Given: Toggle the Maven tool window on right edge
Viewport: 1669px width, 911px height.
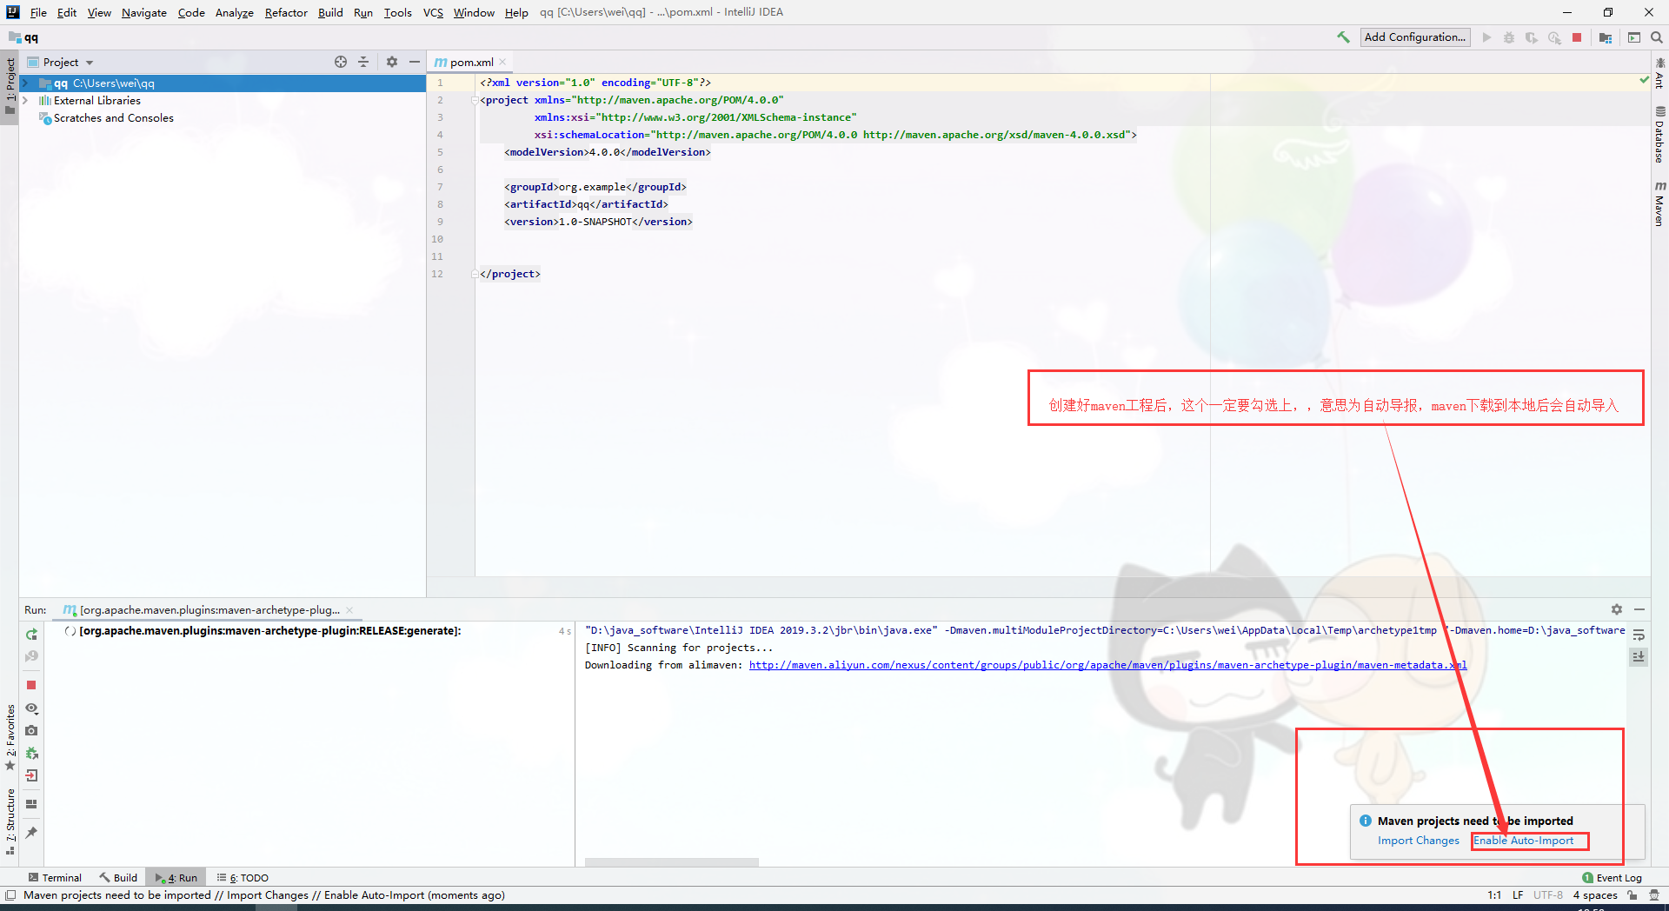Looking at the screenshot, I should point(1659,204).
